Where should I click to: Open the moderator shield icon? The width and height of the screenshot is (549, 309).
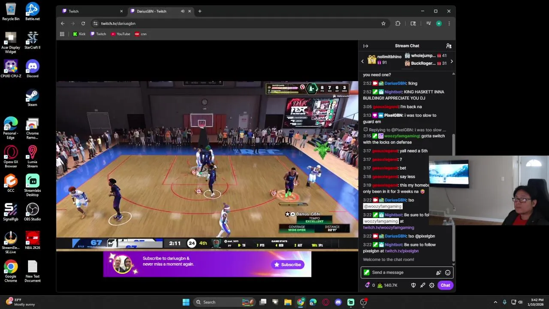click(413, 285)
